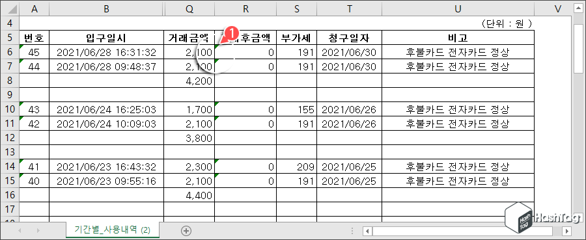The image size is (586, 240).
Task: Click the 입구일시 header cell
Action: pos(107,37)
